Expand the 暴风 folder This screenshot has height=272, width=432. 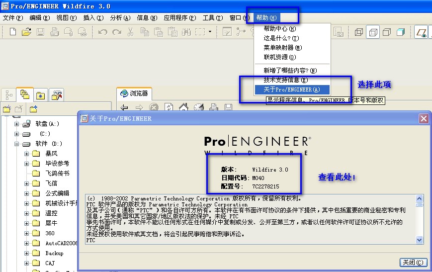[27, 154]
